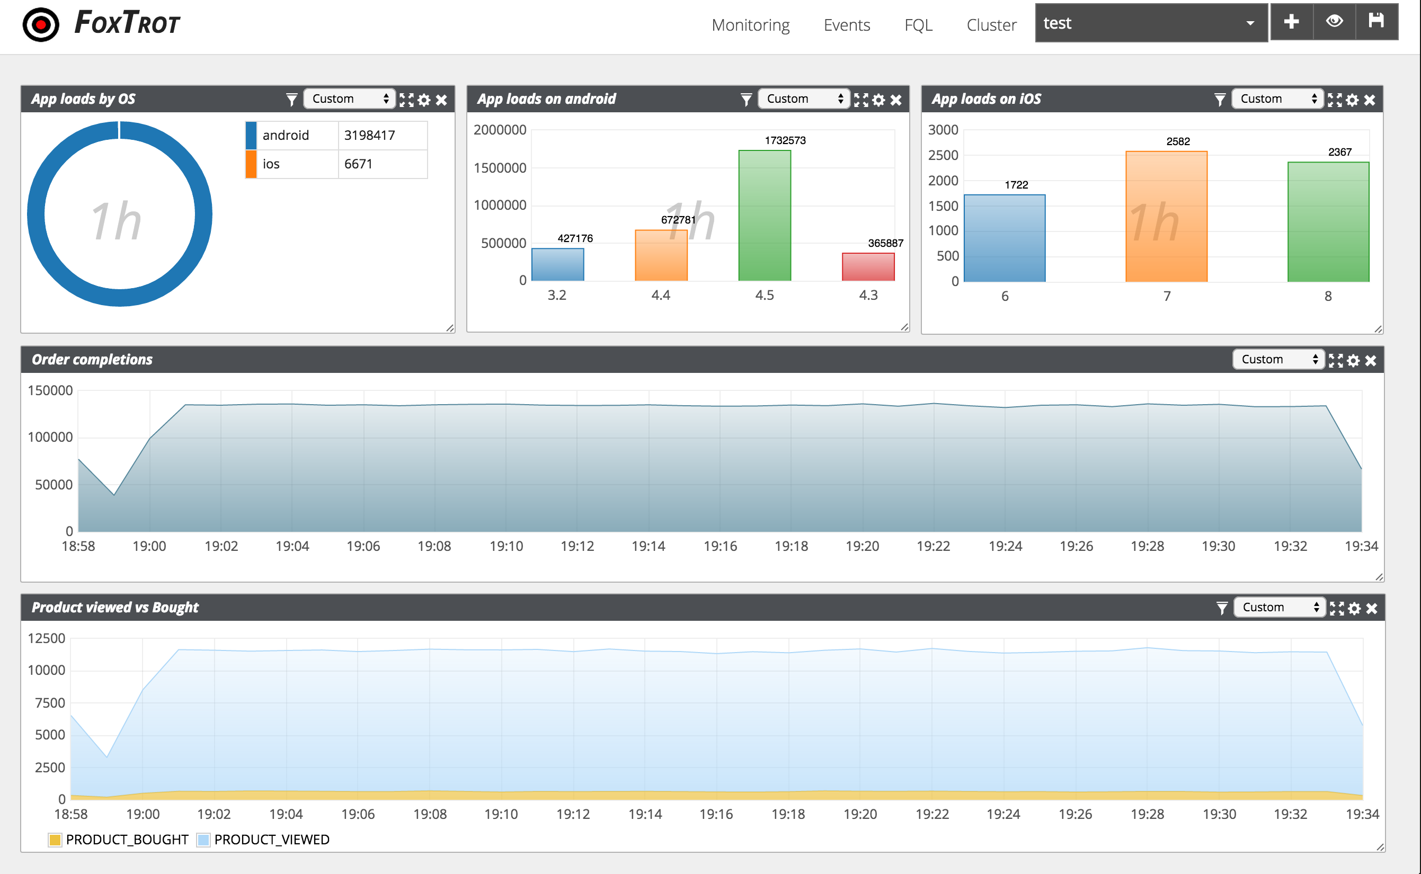The image size is (1421, 874).
Task: Click the Product viewed vs Bought title
Action: pos(115,608)
